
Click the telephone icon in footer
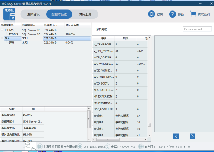pyautogui.click(x=107, y=146)
